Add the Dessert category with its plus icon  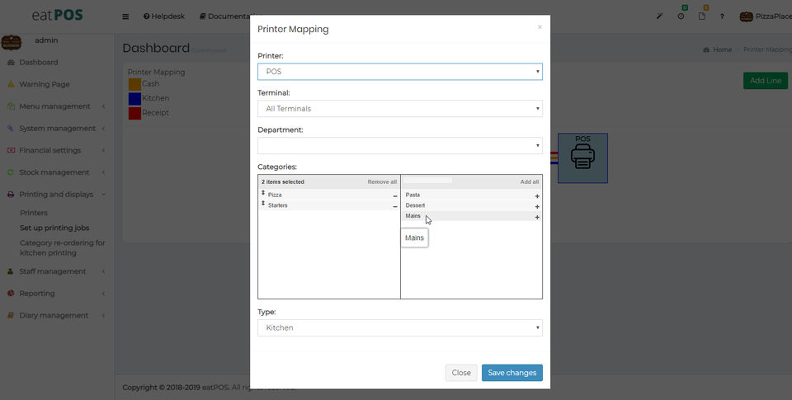(x=537, y=206)
